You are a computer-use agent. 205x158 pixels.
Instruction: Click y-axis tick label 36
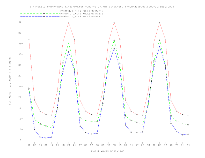(20, 44)
